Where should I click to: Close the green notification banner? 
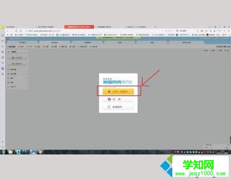[138, 38]
